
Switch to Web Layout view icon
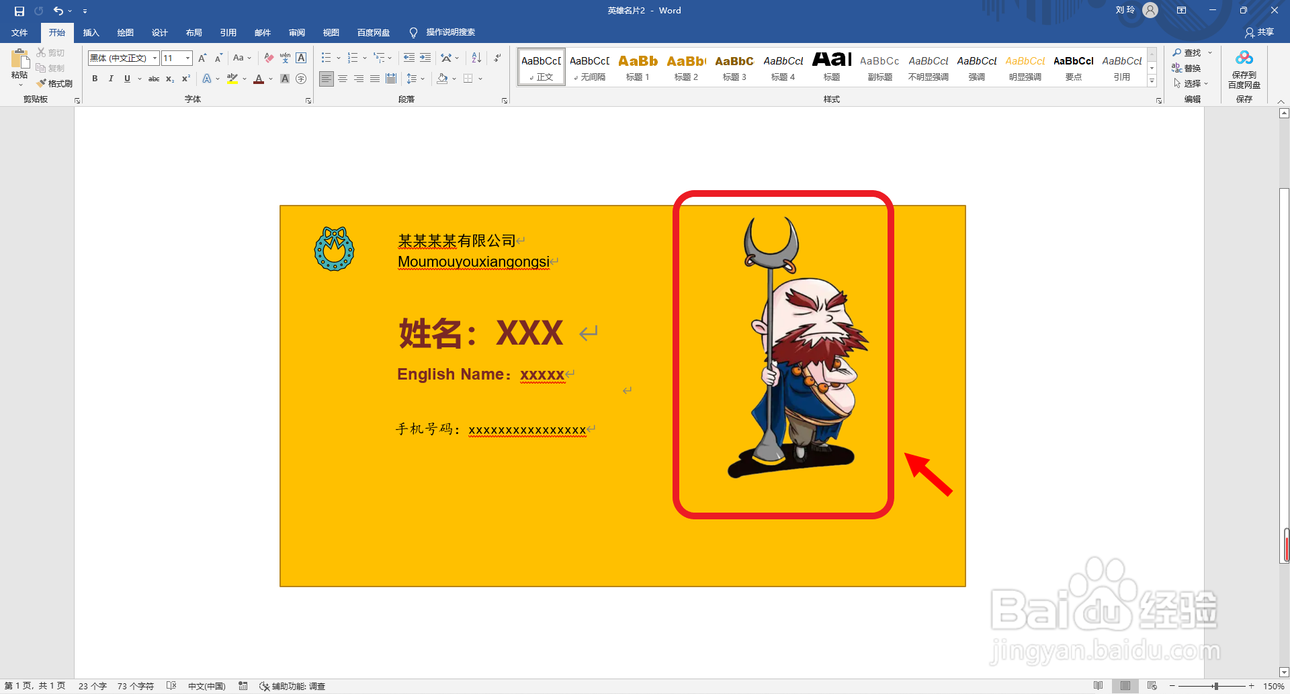1152,686
